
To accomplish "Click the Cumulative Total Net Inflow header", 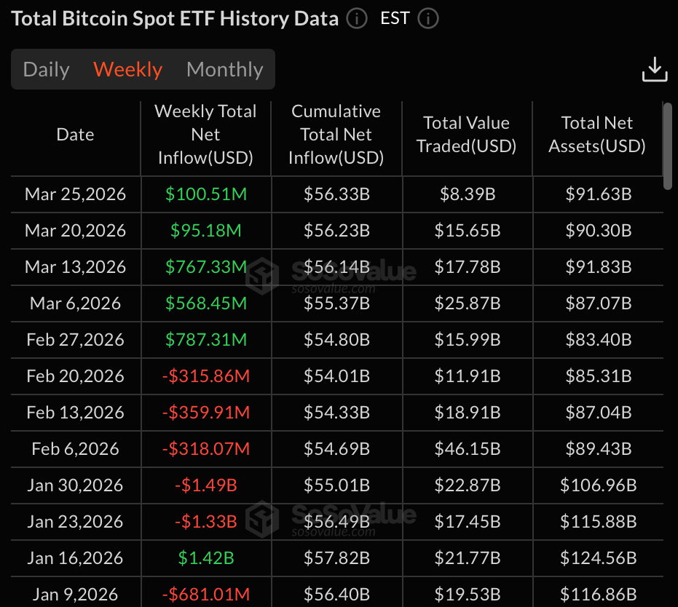I will [x=336, y=134].
